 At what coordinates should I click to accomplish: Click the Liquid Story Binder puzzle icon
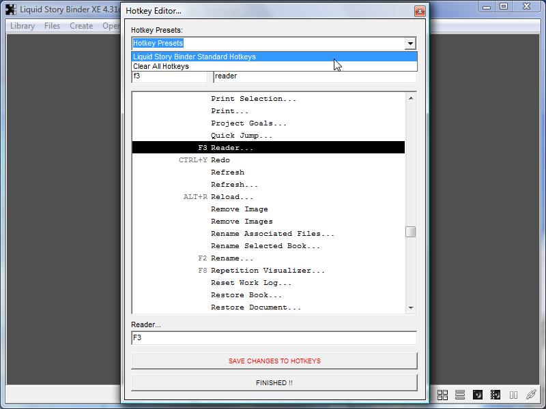click(x=11, y=10)
